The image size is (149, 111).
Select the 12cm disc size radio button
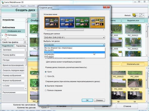46,72
